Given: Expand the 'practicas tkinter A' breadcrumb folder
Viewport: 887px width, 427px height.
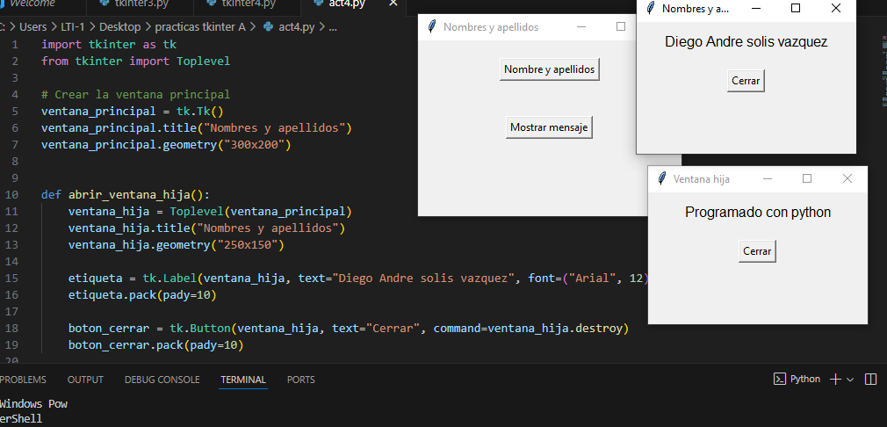Looking at the screenshot, I should click(x=201, y=26).
